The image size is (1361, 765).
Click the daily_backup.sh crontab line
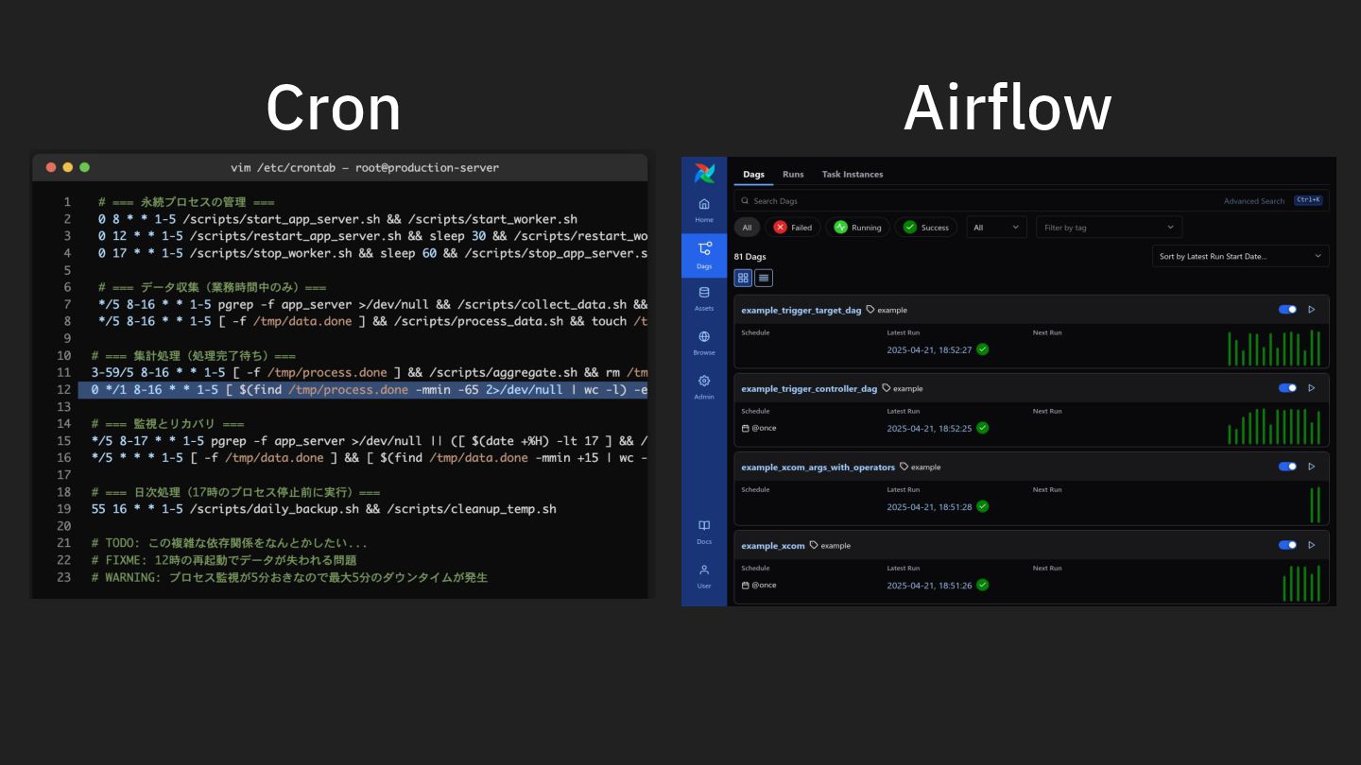(324, 508)
